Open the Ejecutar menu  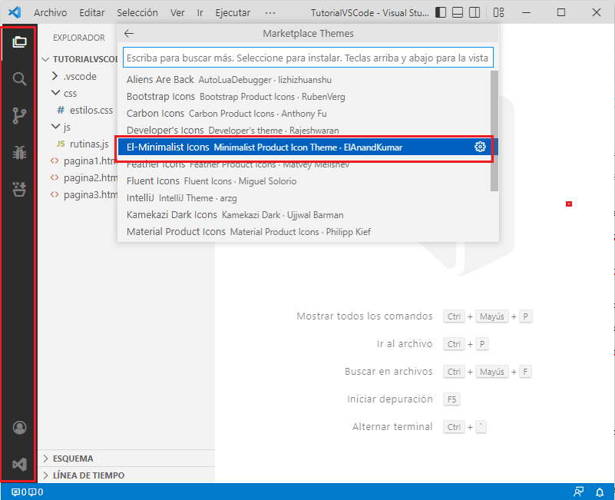pos(233,13)
